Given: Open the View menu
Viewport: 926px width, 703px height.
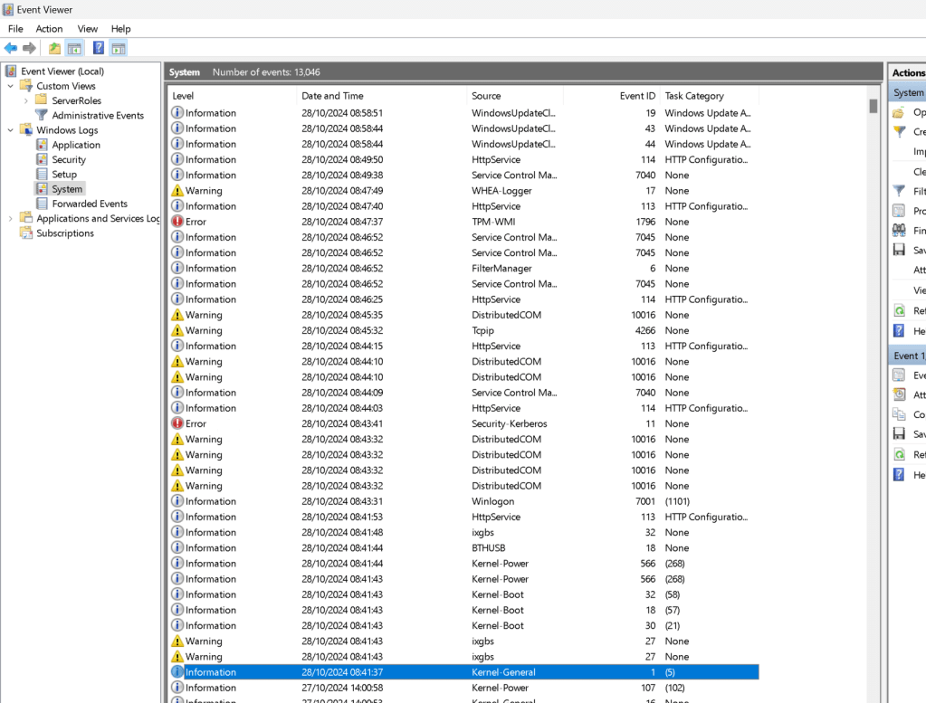Looking at the screenshot, I should click(88, 28).
